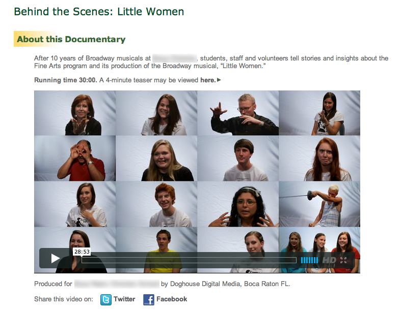Click the video progress seek bar
The width and height of the screenshot is (402, 312).
[189, 260]
